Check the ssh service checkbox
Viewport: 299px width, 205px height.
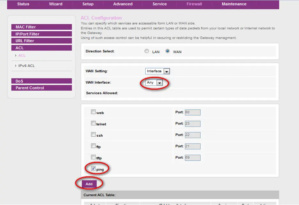click(93, 135)
